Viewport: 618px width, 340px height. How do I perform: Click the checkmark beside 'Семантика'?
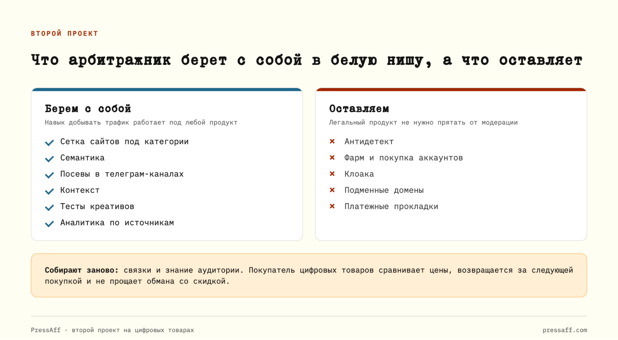click(49, 159)
